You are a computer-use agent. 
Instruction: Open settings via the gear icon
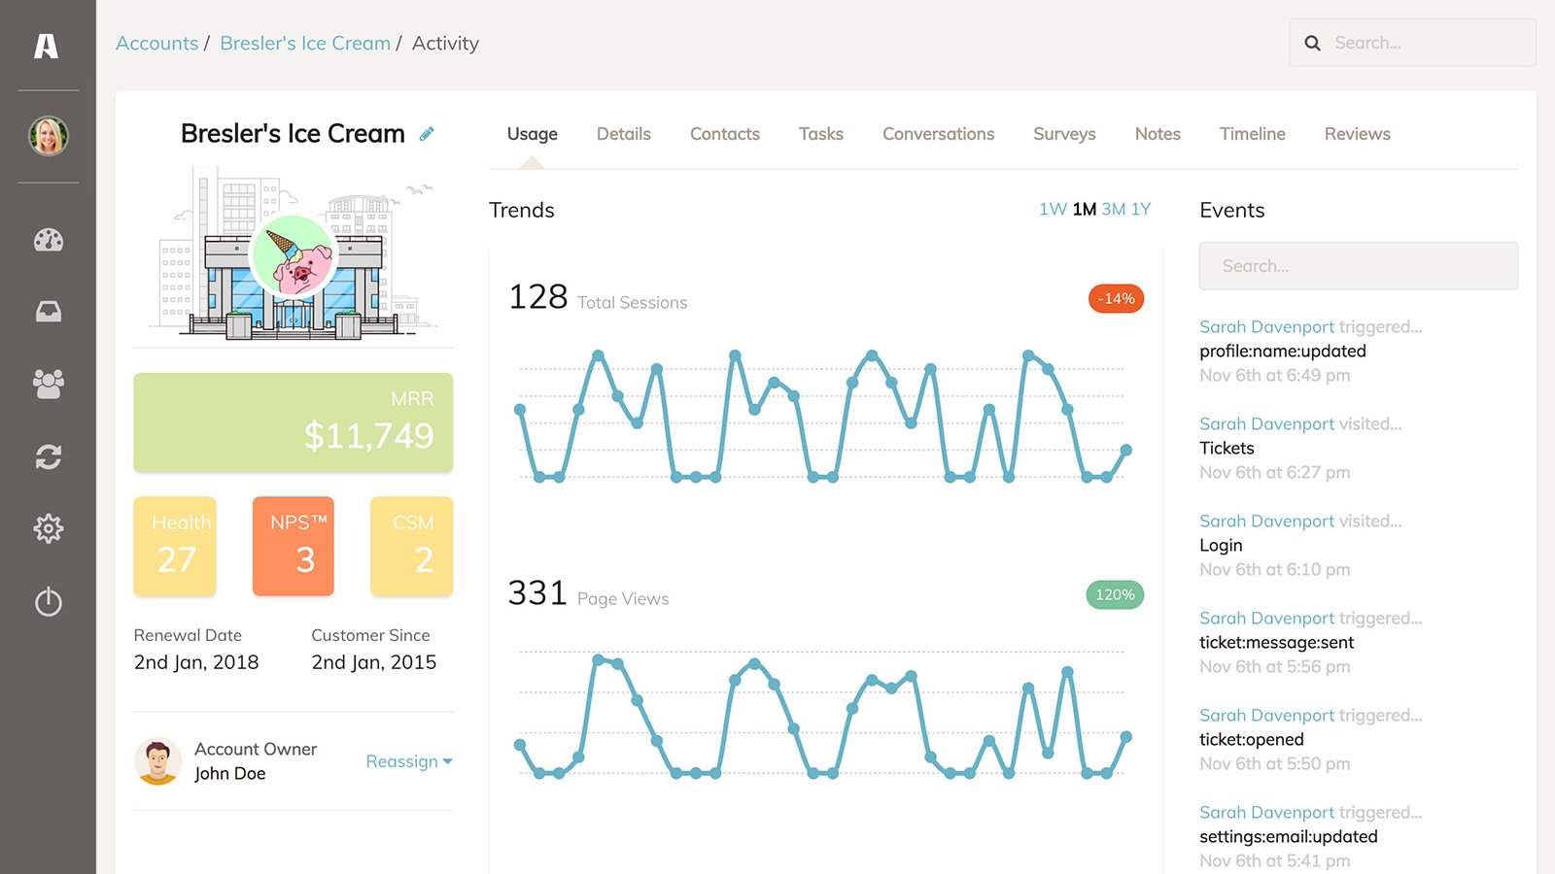click(48, 528)
